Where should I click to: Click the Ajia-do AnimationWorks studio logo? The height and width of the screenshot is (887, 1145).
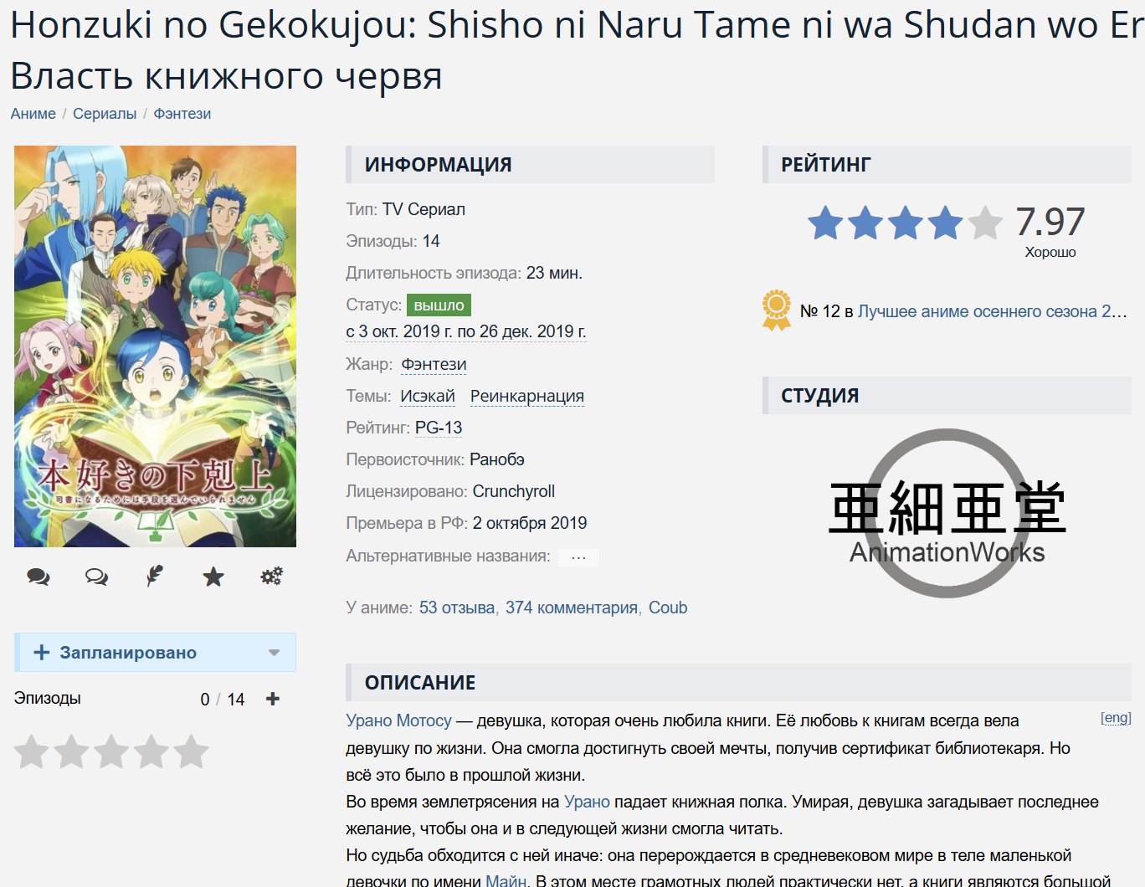[947, 513]
